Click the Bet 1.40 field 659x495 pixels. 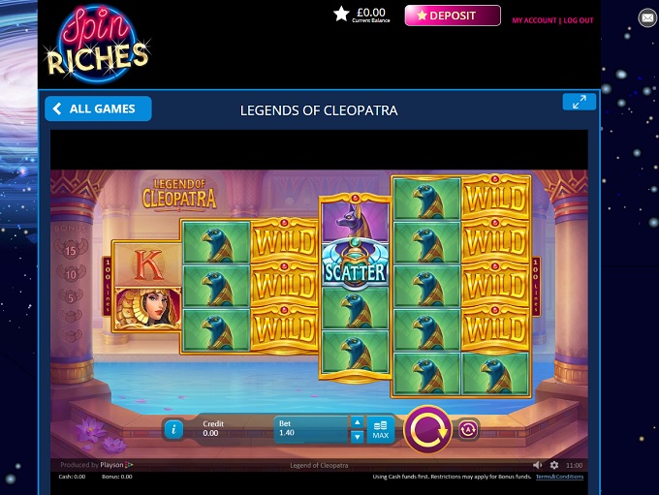(312, 429)
